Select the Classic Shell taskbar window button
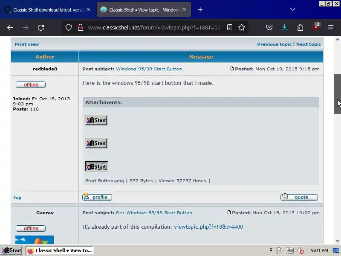 (x=60, y=250)
